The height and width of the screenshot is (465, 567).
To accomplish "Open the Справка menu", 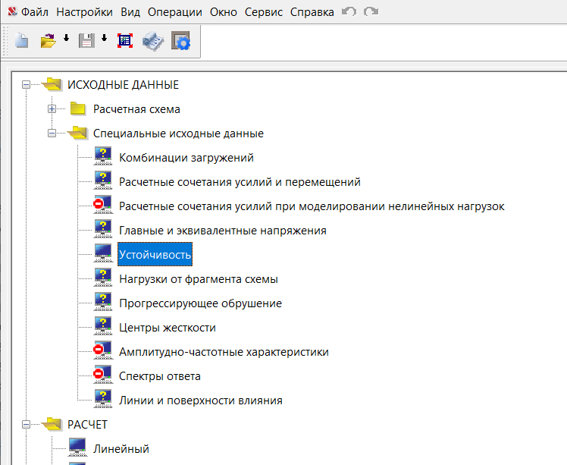I will point(312,12).
